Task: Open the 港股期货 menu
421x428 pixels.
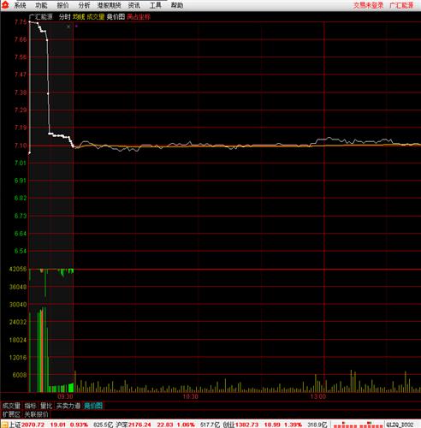Action: [110, 5]
